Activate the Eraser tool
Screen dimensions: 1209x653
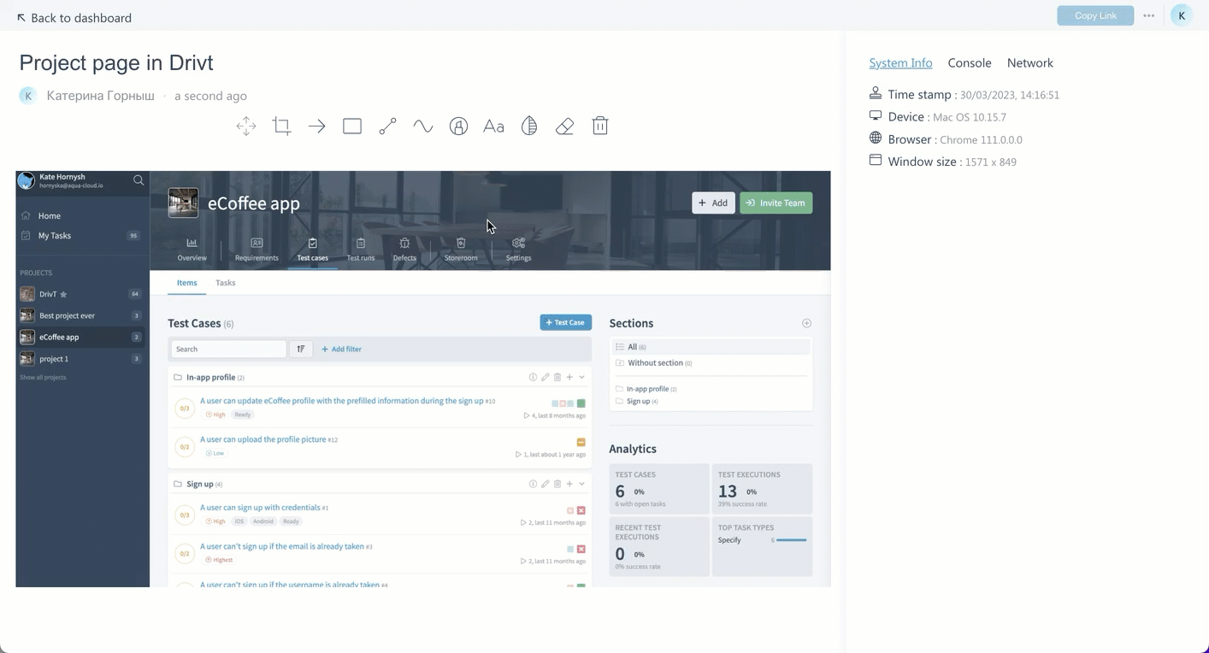click(564, 126)
